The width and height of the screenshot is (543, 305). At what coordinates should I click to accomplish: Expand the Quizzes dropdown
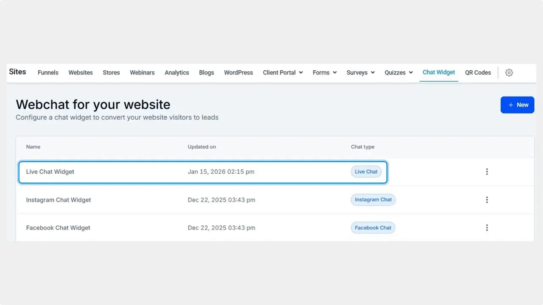click(x=398, y=72)
